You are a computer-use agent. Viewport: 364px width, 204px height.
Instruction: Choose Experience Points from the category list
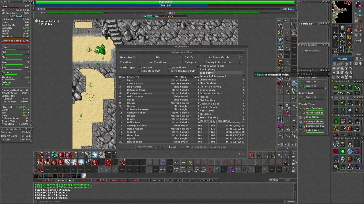pyautogui.click(x=221, y=93)
